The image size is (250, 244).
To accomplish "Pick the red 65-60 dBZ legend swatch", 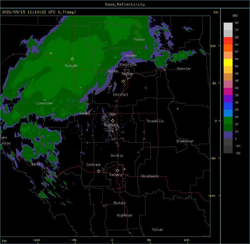I will pyautogui.click(x=228, y=41).
